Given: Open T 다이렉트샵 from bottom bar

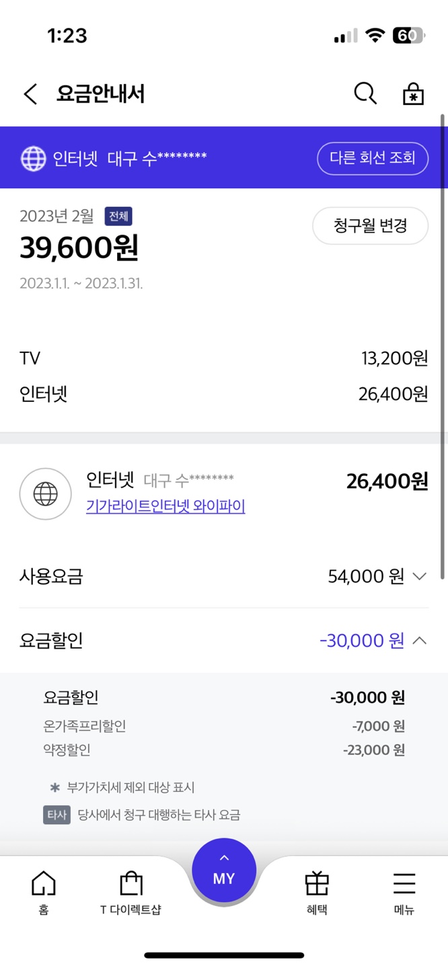Looking at the screenshot, I should [131, 892].
